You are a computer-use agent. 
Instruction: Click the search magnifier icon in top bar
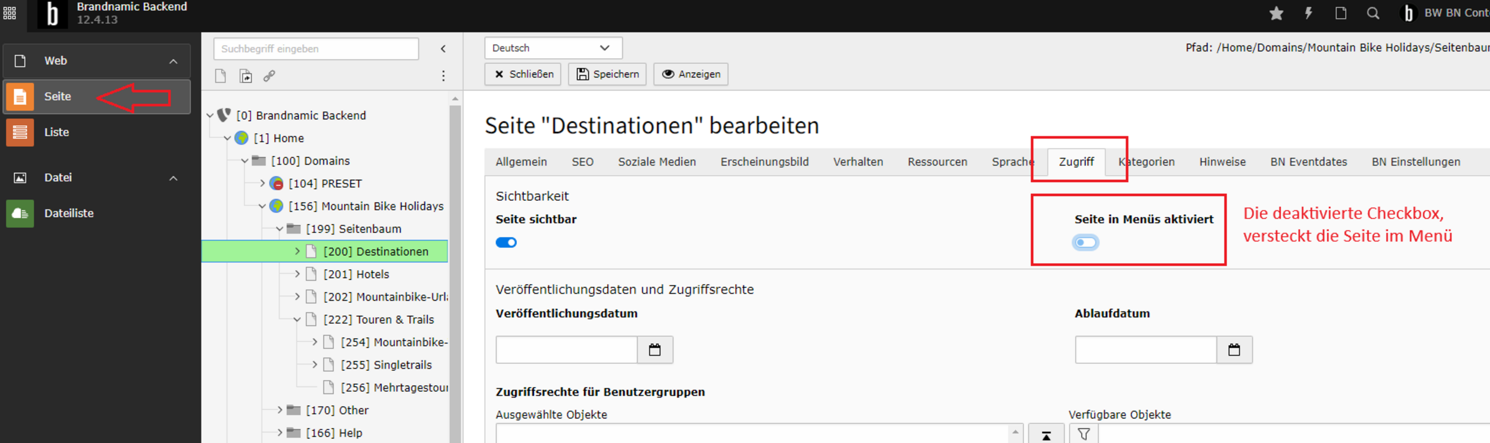[1373, 13]
